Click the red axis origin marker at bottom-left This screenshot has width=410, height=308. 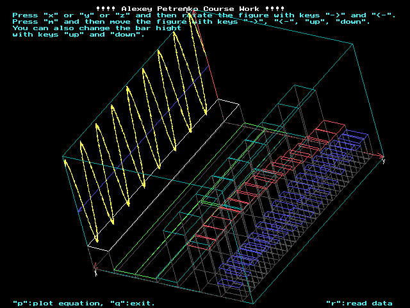(x=95, y=268)
